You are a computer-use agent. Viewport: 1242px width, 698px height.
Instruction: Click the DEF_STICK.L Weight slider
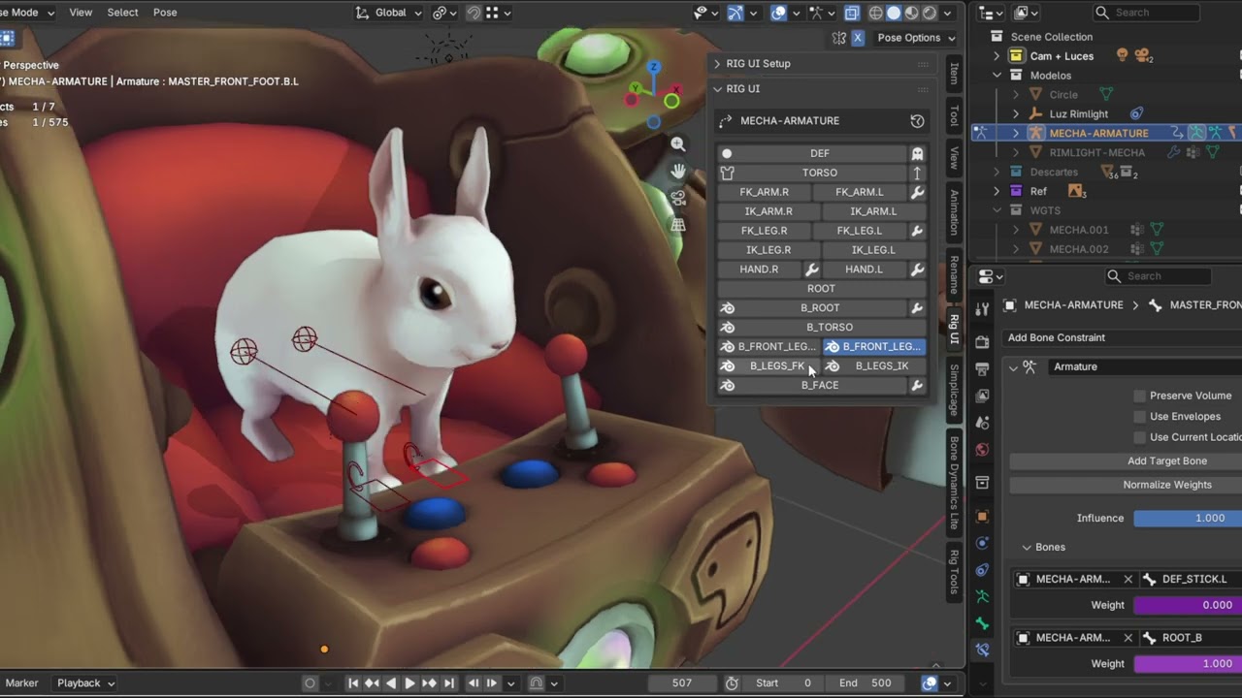[1188, 605]
